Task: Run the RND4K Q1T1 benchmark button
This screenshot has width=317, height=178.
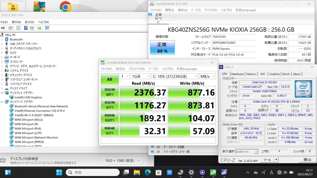Action: [109, 131]
